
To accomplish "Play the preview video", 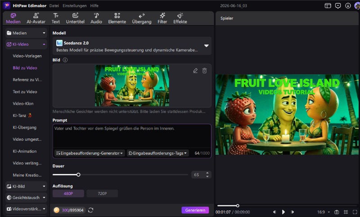I will 283,212.
